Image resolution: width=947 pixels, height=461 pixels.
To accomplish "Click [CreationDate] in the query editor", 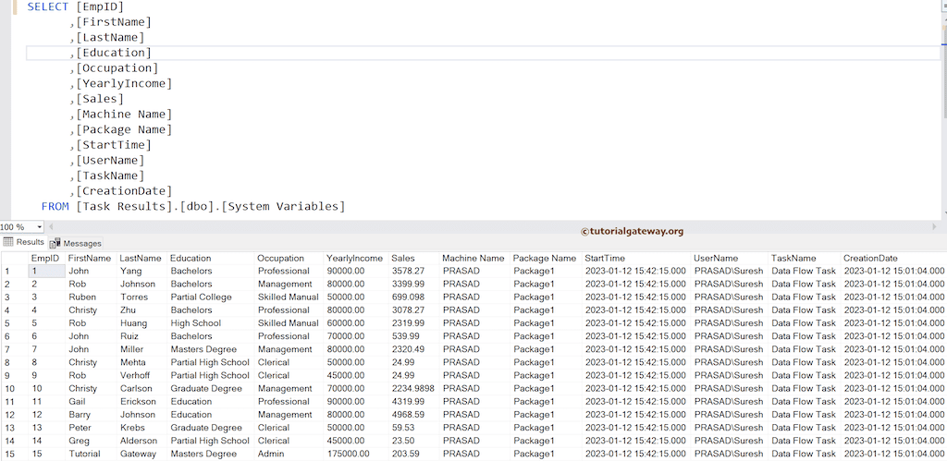I will pos(124,191).
